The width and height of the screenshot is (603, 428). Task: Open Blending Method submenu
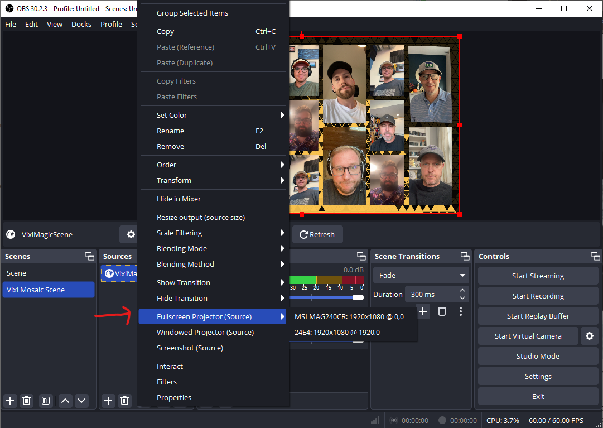pyautogui.click(x=213, y=264)
